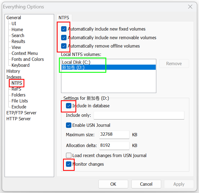Screen dimensions: 199x193
Task: Select History in the options tree
Action: coord(13,71)
